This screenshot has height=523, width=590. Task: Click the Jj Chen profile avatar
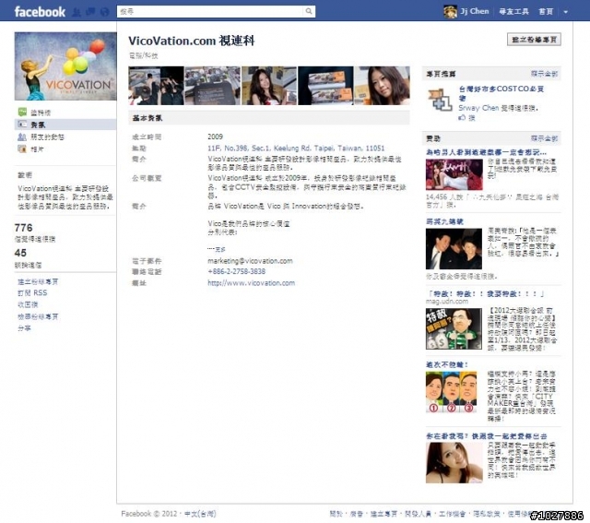(450, 12)
